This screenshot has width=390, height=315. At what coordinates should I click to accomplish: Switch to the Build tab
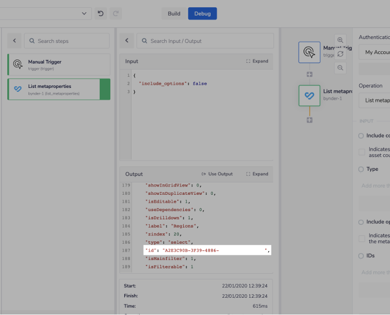coord(174,13)
